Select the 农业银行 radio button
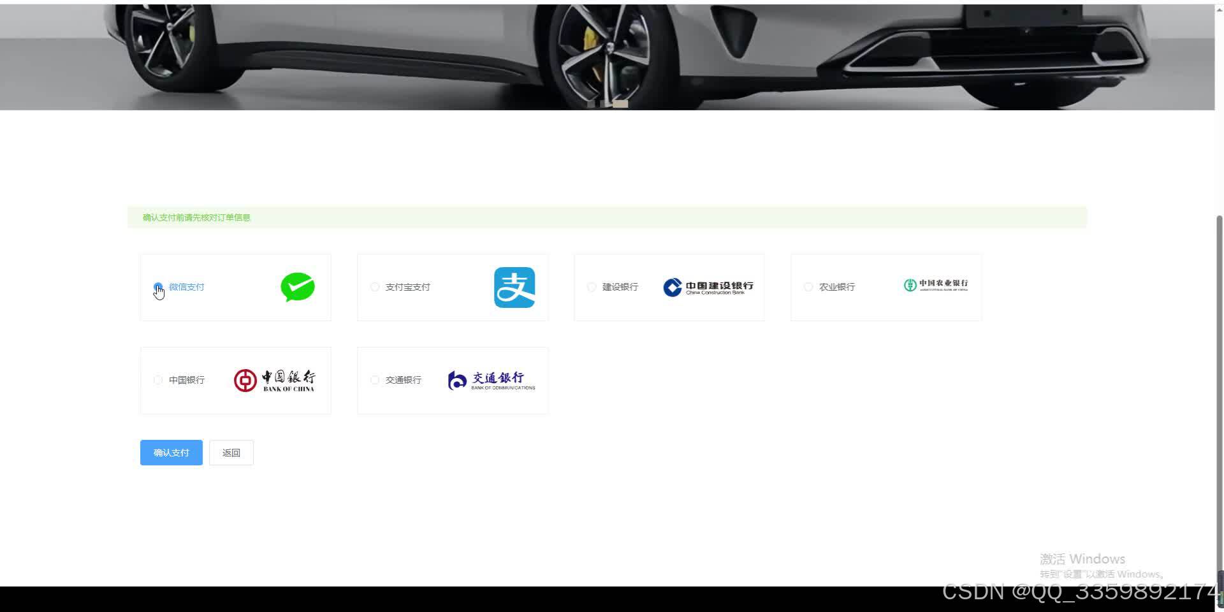Screen dimensions: 1224x612 pos(808,287)
